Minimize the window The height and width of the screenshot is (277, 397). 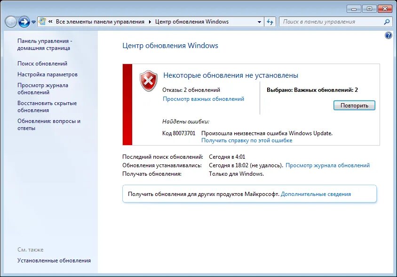coord(354,9)
